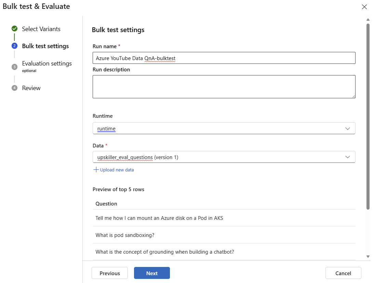Click the chevron on the Runtime selector

pyautogui.click(x=348, y=128)
